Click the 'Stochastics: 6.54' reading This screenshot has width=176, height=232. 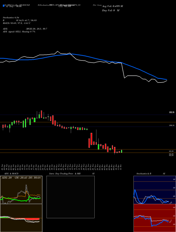(x=11, y=18)
